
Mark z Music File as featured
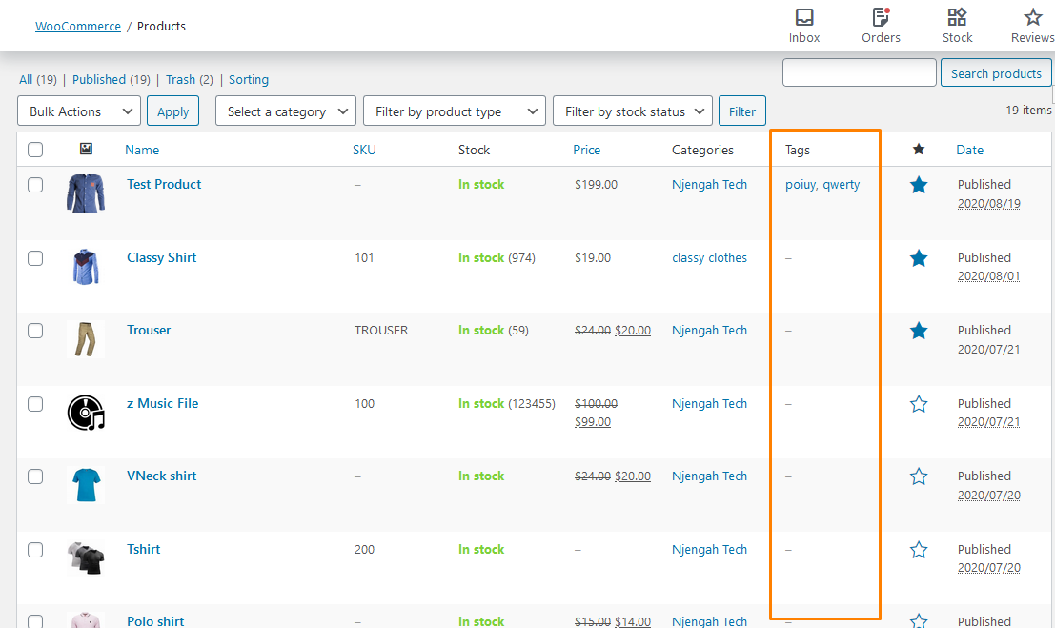pyautogui.click(x=919, y=404)
